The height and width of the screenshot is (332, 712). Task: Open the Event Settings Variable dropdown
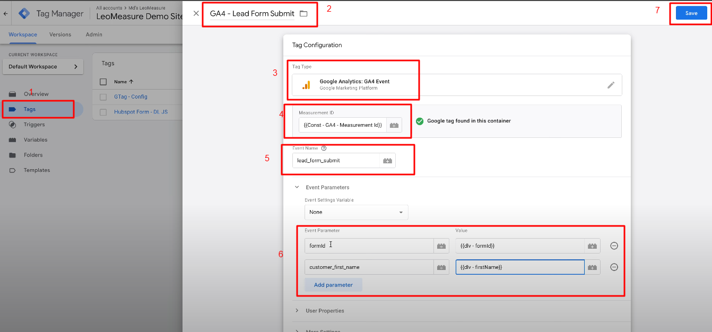(356, 212)
